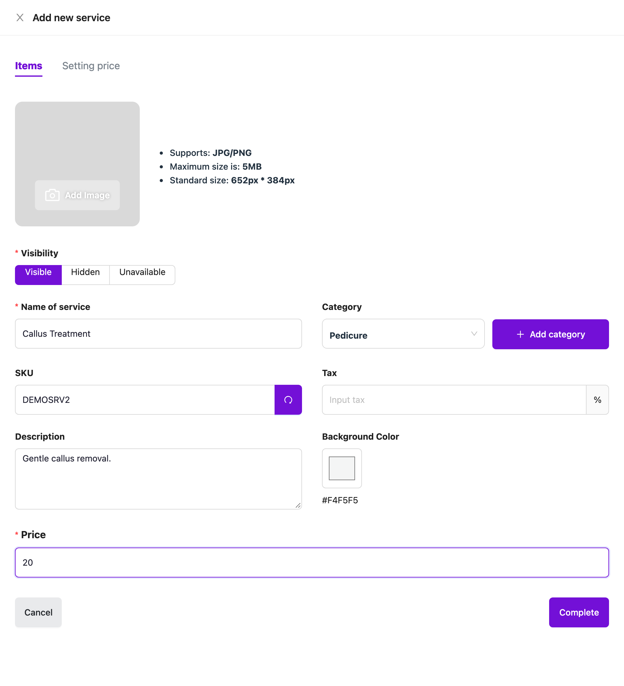
Task: Click the image placeholder thumbnail
Action: pyautogui.click(x=77, y=164)
